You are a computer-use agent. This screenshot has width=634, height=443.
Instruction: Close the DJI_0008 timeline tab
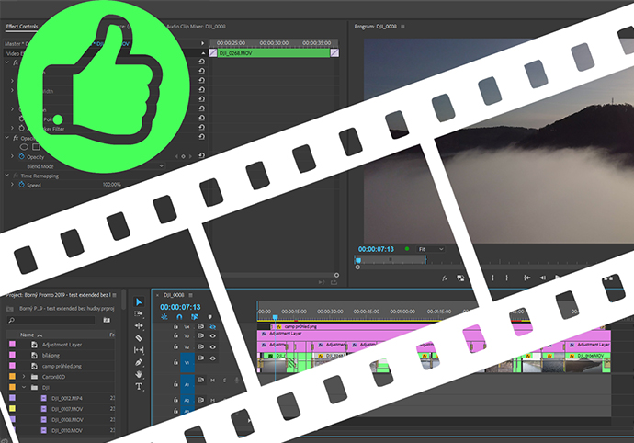point(157,295)
